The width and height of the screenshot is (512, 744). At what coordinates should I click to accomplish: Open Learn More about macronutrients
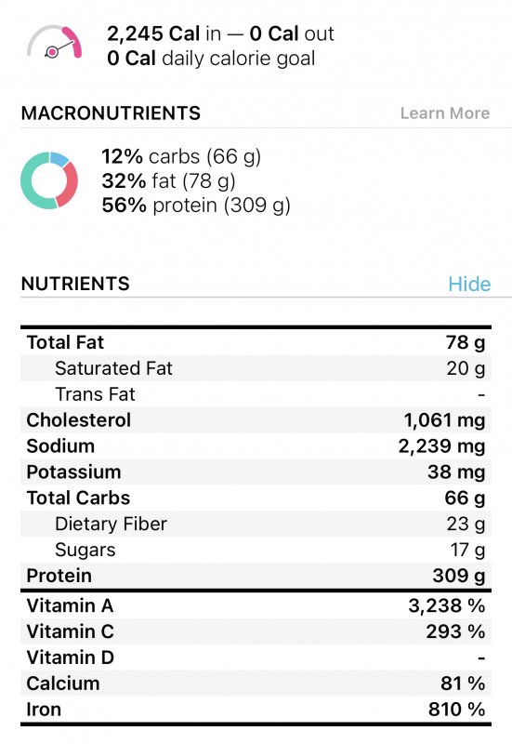[x=445, y=113]
